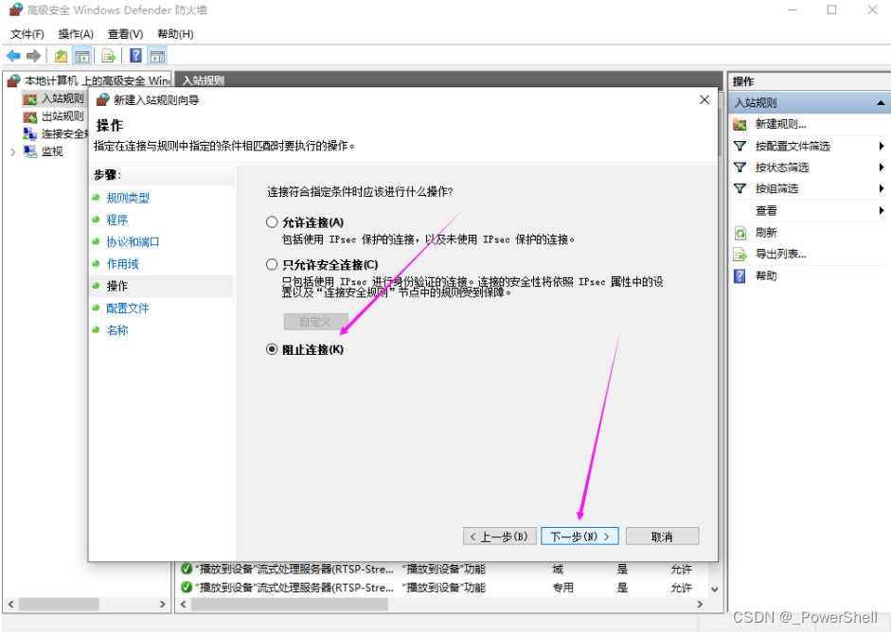
Task: Click the 入站规则 tree node icon
Action: 30,98
